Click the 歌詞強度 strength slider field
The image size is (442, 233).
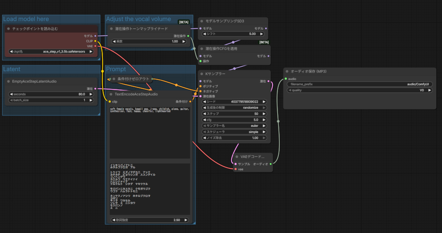coord(149,220)
